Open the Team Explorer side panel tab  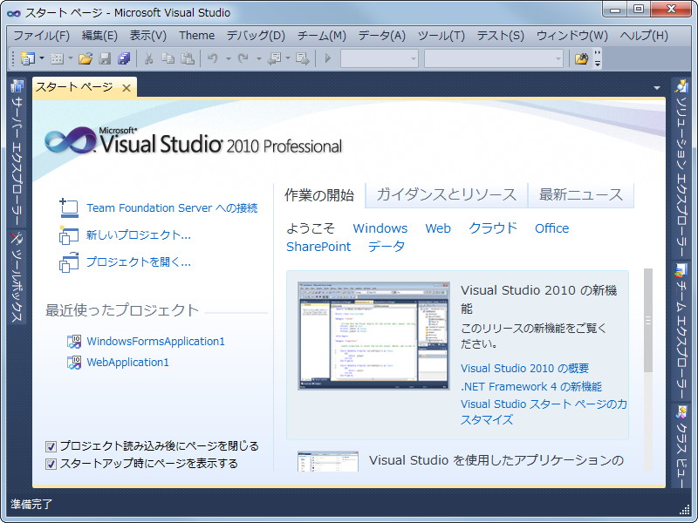pyautogui.click(x=681, y=331)
